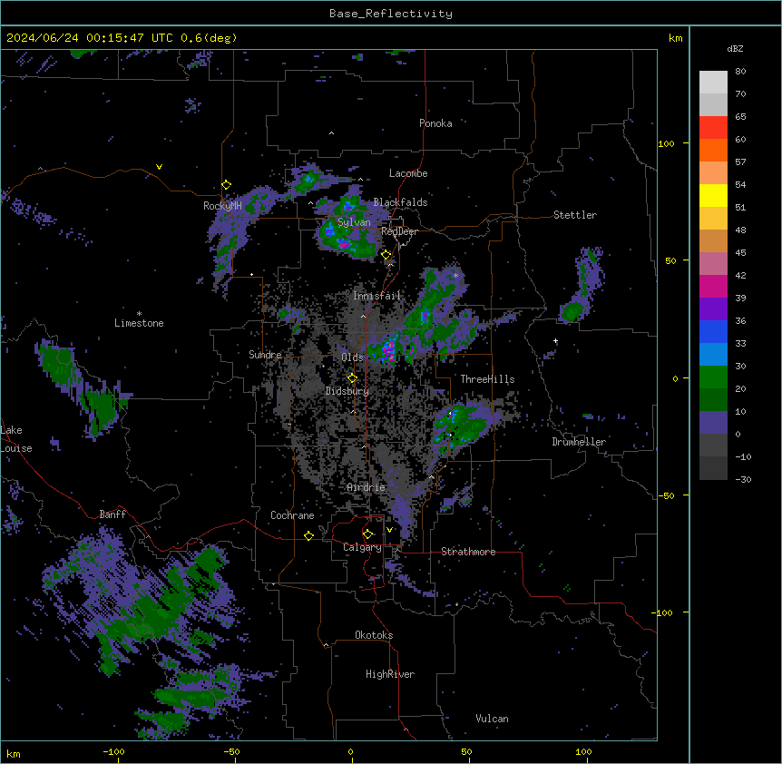Viewport: 782px width, 764px height.
Task: Select the red 60-65 dBZ legend swatch
Action: tap(713, 128)
